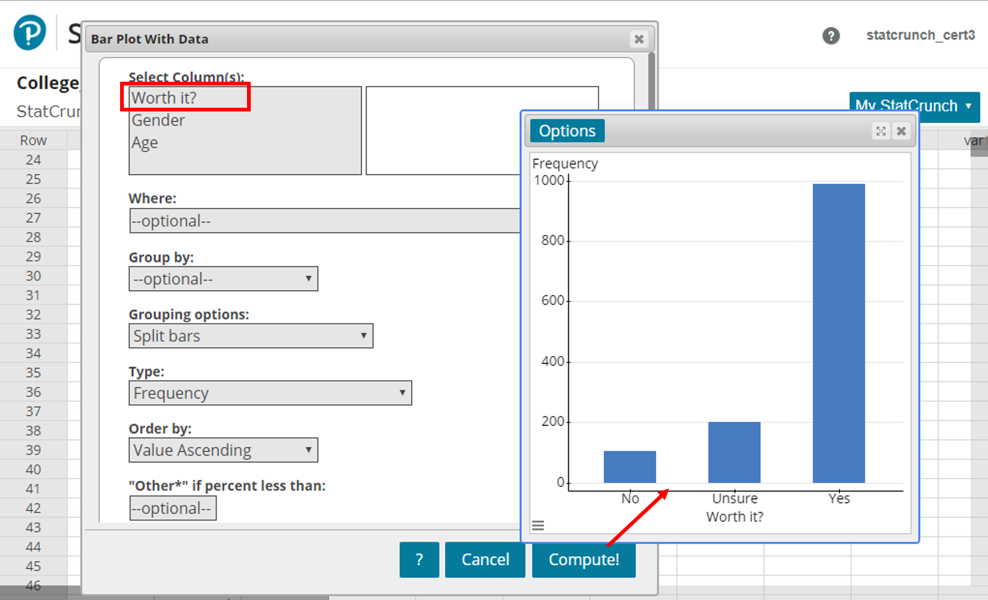The image size is (988, 600).
Task: Close the Bar Plot With Data dialog
Action: [x=639, y=39]
